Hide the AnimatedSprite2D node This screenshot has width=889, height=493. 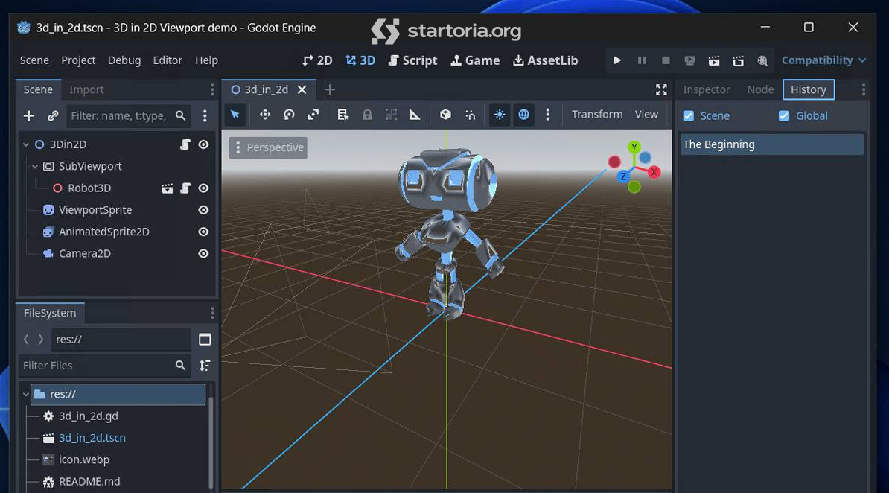(x=203, y=232)
